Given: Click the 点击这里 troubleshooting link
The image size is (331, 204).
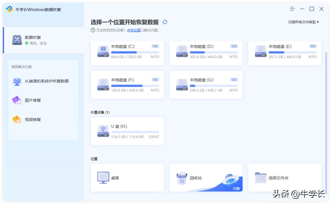Looking at the screenshot, I should pos(133,30).
